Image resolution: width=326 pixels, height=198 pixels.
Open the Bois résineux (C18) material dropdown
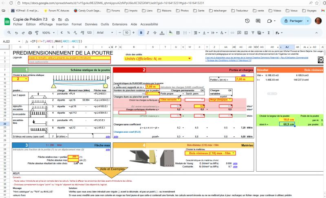tap(233, 153)
